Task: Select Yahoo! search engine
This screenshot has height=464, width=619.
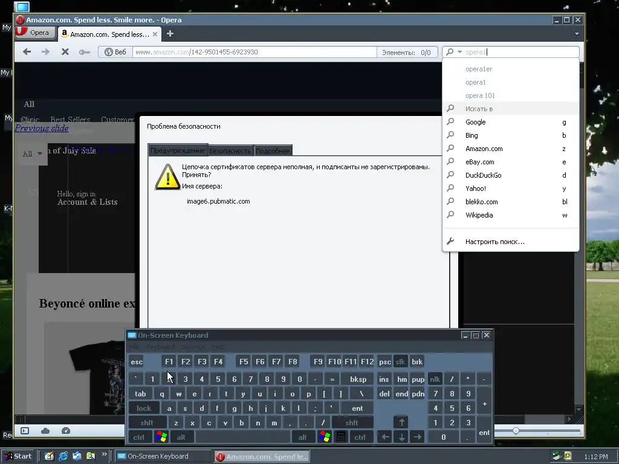Action: [x=511, y=188]
